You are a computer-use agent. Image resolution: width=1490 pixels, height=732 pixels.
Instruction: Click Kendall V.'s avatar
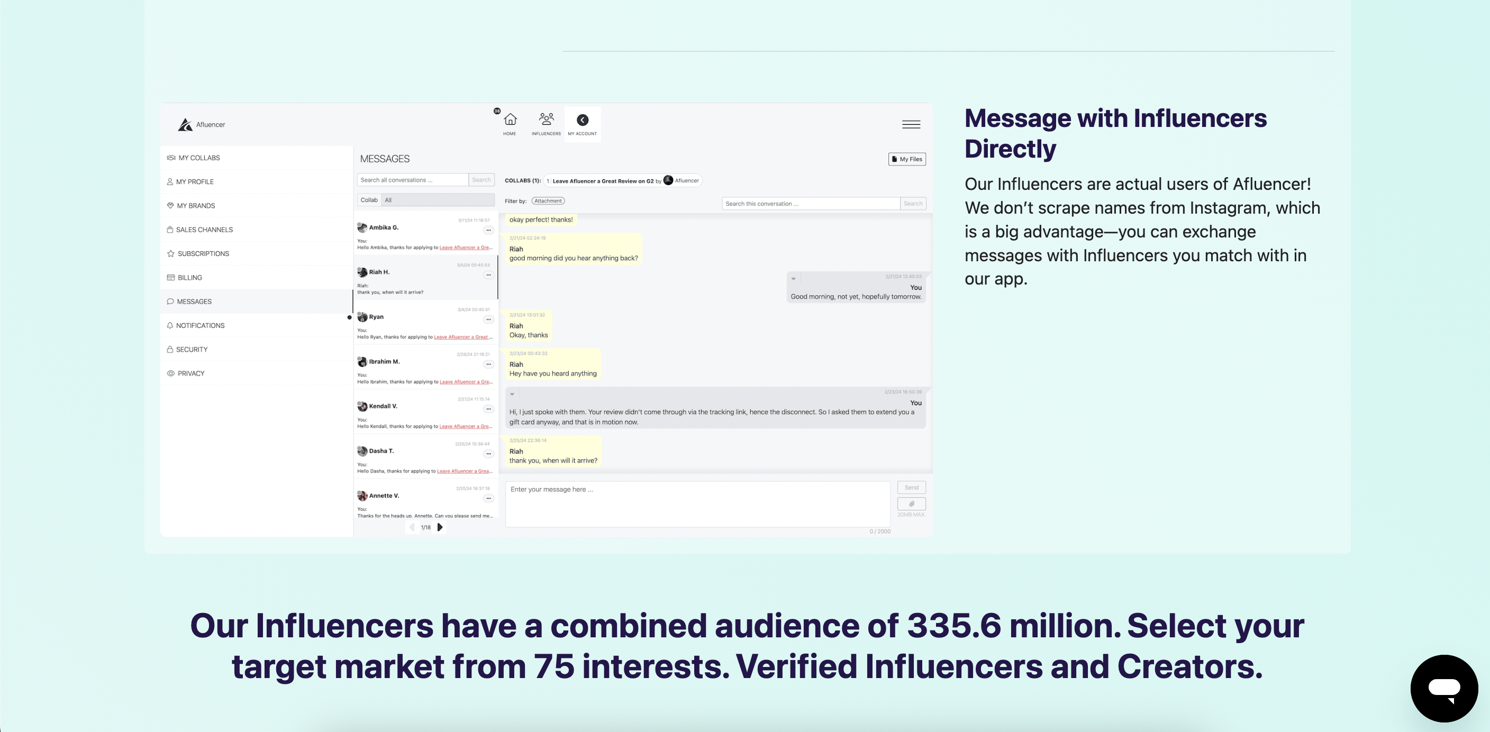(x=362, y=406)
